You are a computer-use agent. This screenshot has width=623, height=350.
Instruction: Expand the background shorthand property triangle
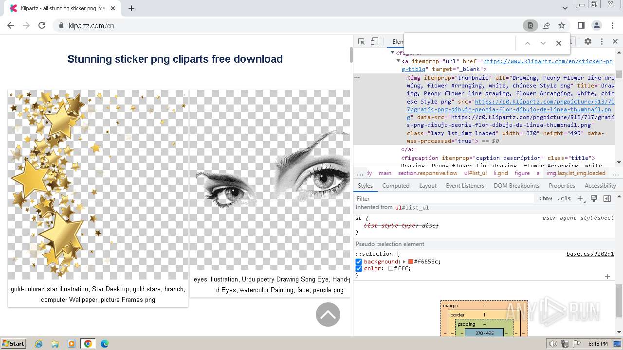404,262
